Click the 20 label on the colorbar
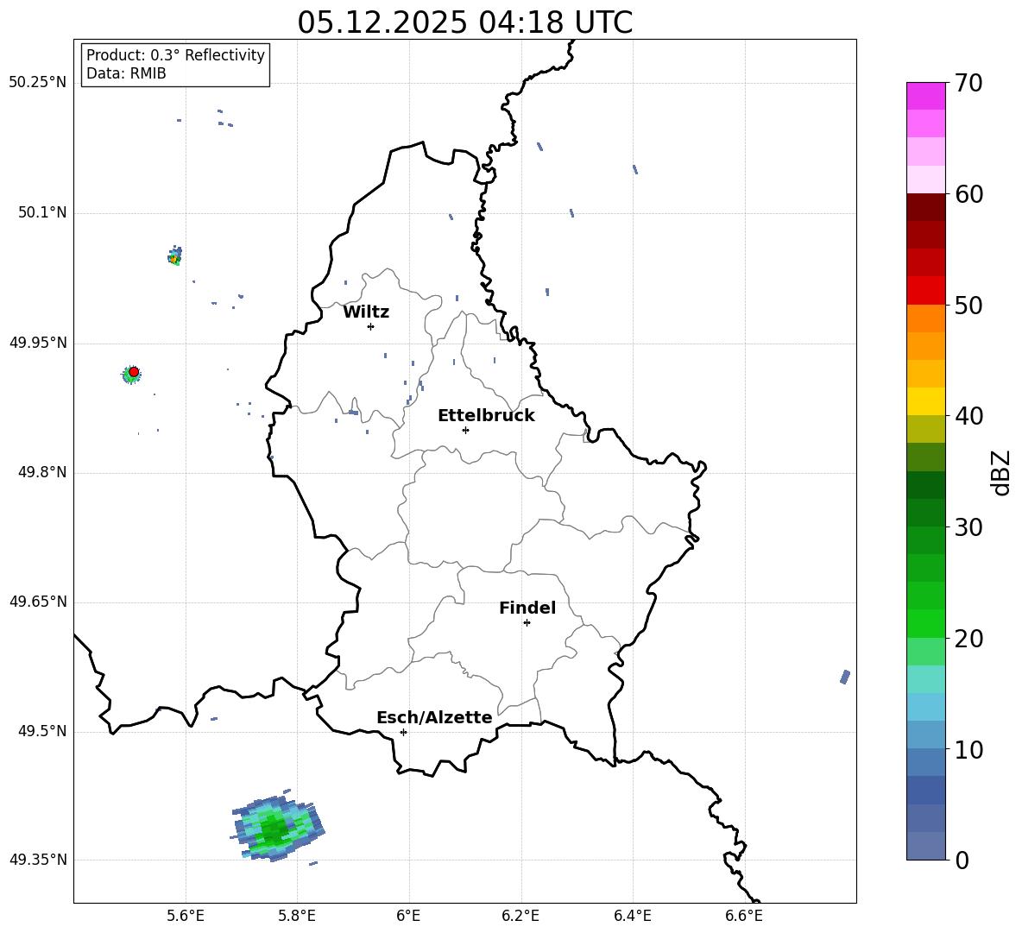 [968, 639]
